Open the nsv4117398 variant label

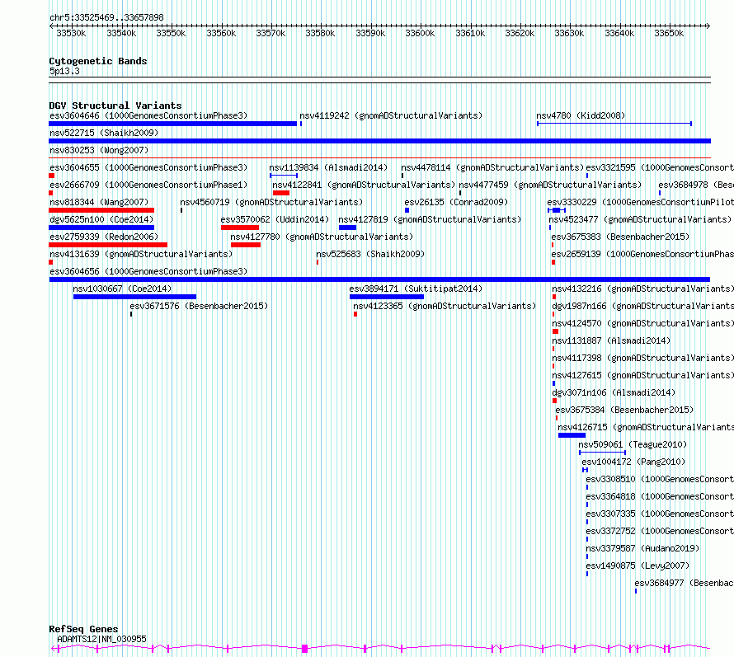click(642, 358)
